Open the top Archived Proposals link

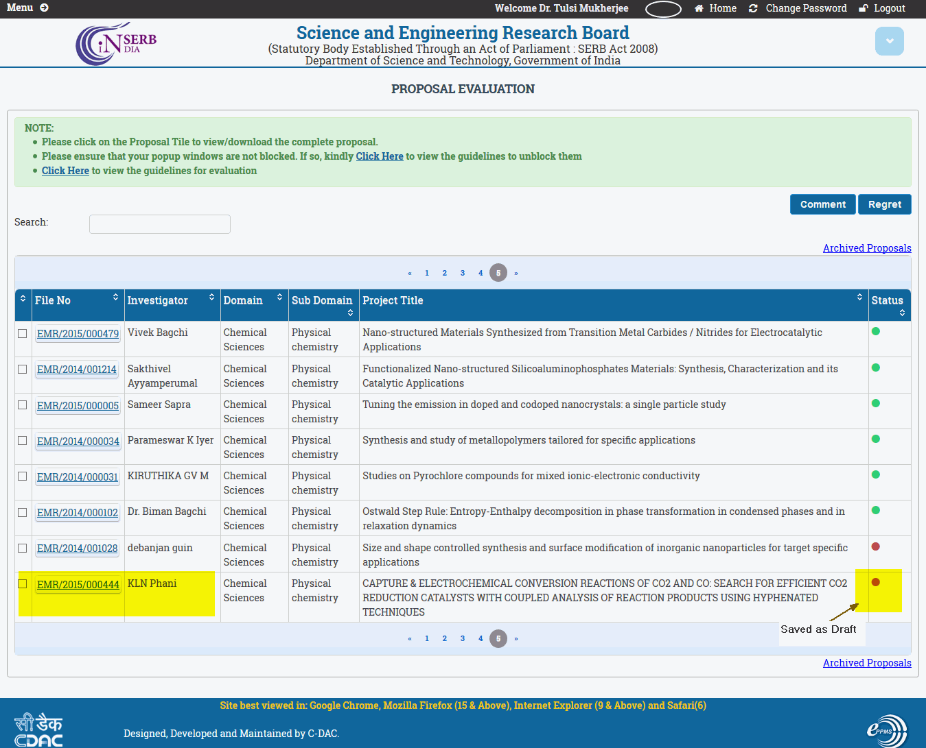point(866,248)
